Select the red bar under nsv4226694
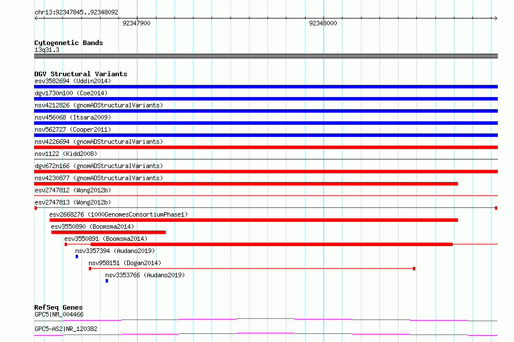514x342 pixels. click(266, 147)
